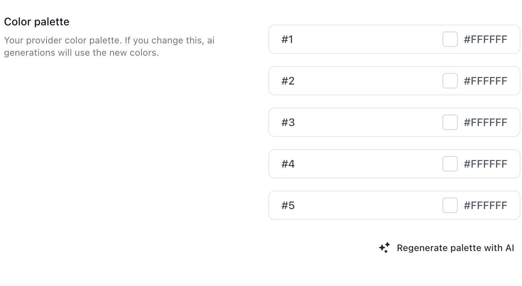Open the color swatch for palette color #3
Screen dimensions: 522x286
tap(450, 122)
